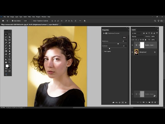Select the Background layer thumbnail
This screenshot has height=124, width=165.
pyautogui.click(x=136, y=52)
